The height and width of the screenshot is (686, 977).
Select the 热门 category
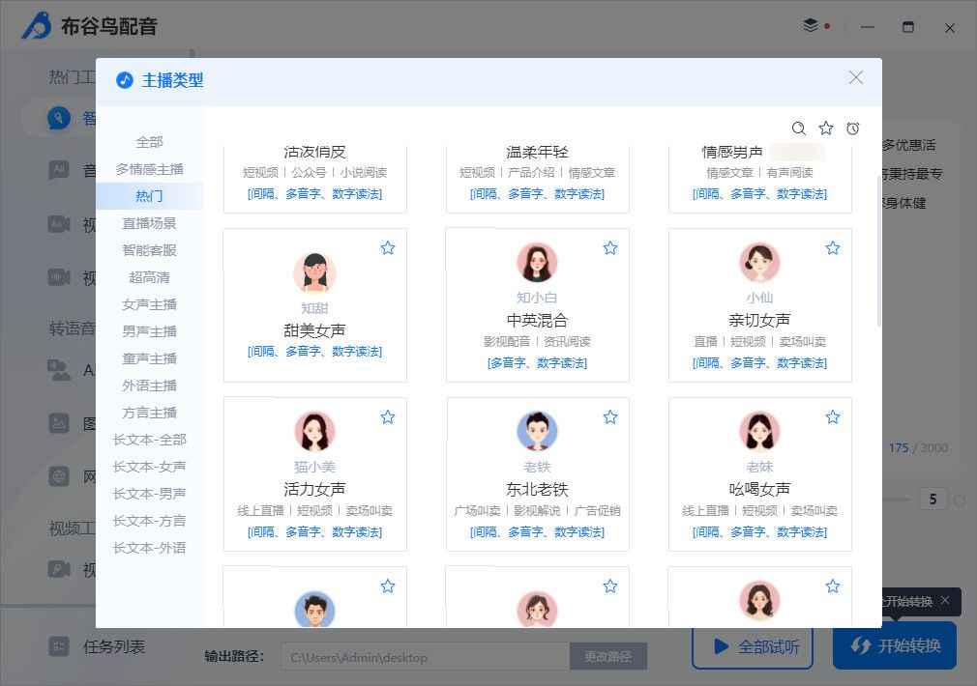150,196
